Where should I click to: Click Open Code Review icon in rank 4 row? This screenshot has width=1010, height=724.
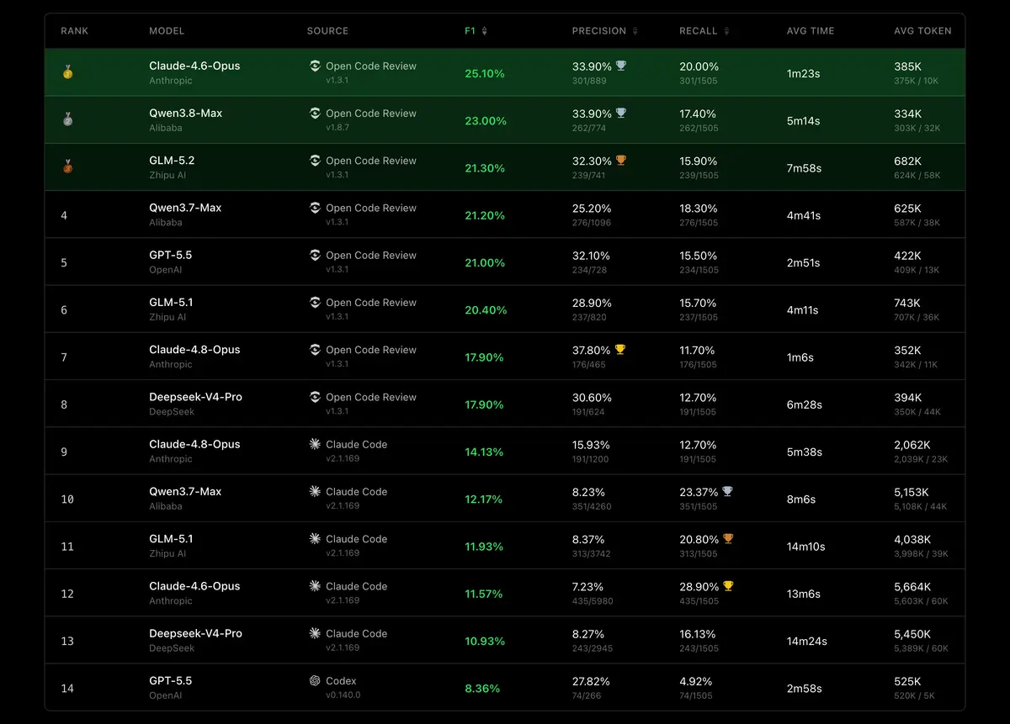(x=315, y=208)
